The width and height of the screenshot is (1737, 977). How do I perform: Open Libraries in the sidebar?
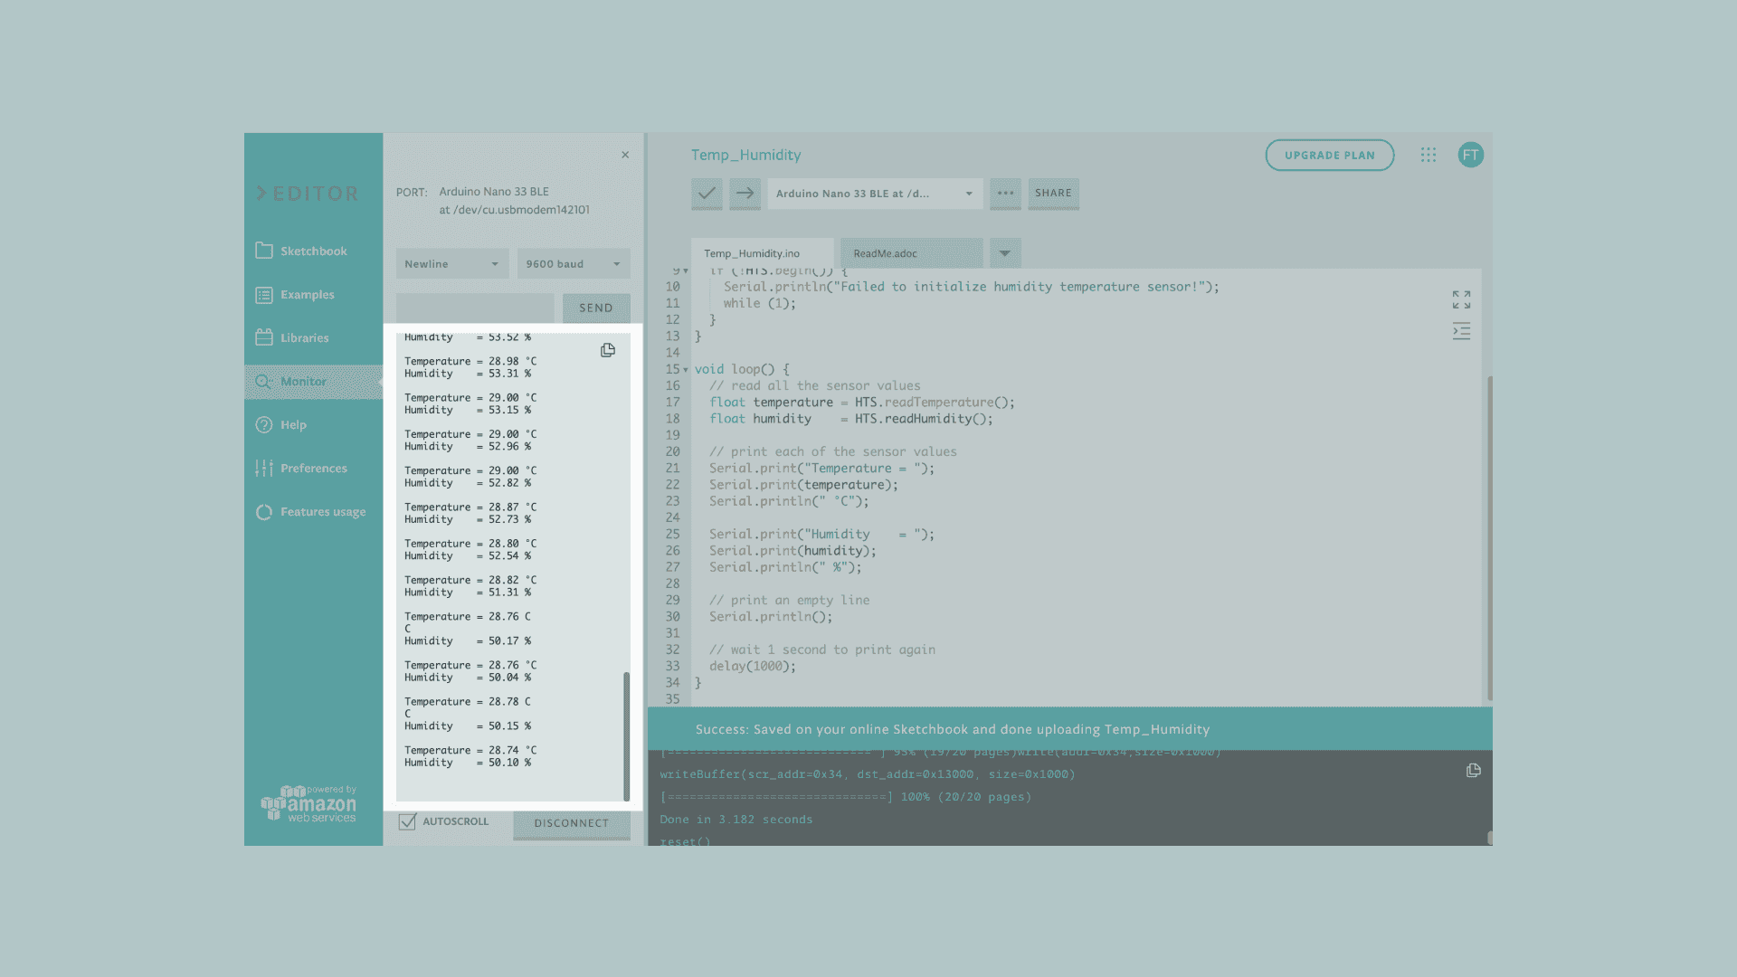[304, 337]
